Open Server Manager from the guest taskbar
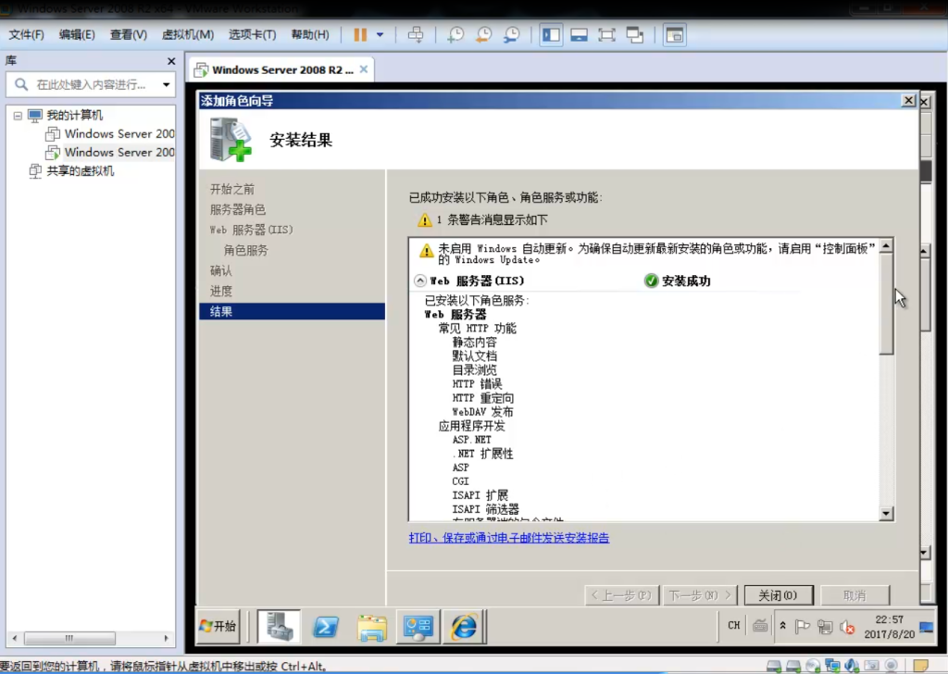This screenshot has width=948, height=674. coord(279,626)
